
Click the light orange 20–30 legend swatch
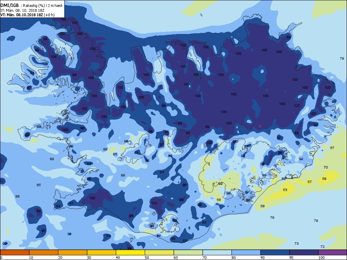[73, 252]
